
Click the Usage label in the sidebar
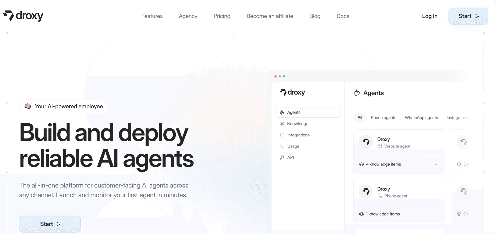[x=293, y=146]
